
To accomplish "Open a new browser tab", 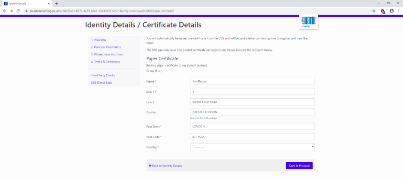I will [x=57, y=3].
